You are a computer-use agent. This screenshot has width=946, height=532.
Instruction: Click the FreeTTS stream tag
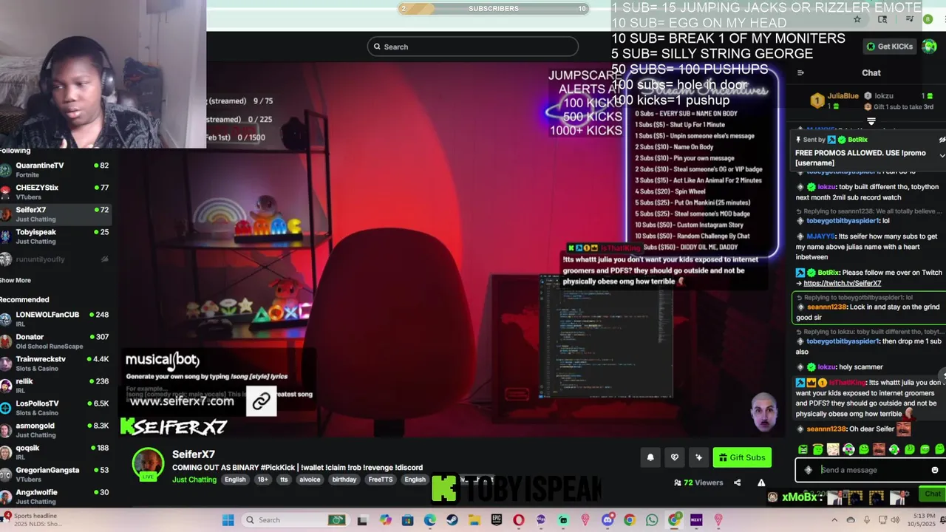pyautogui.click(x=381, y=480)
